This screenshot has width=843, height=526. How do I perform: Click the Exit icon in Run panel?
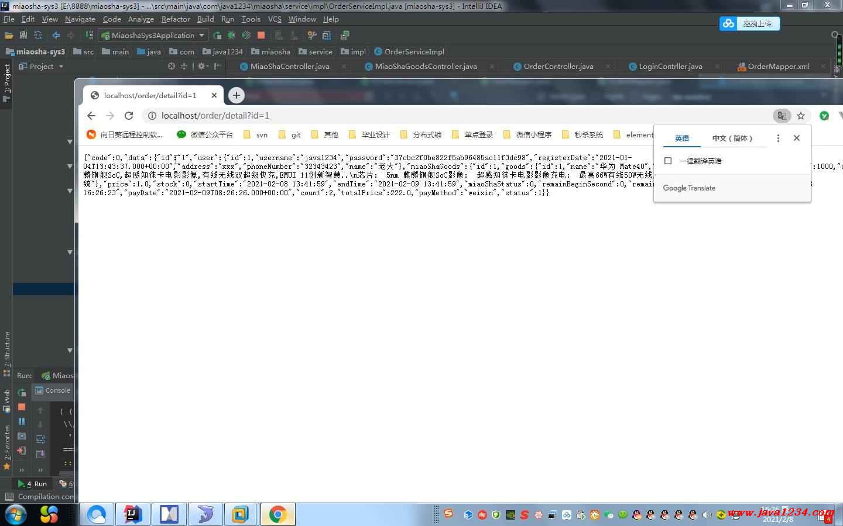pos(22,451)
